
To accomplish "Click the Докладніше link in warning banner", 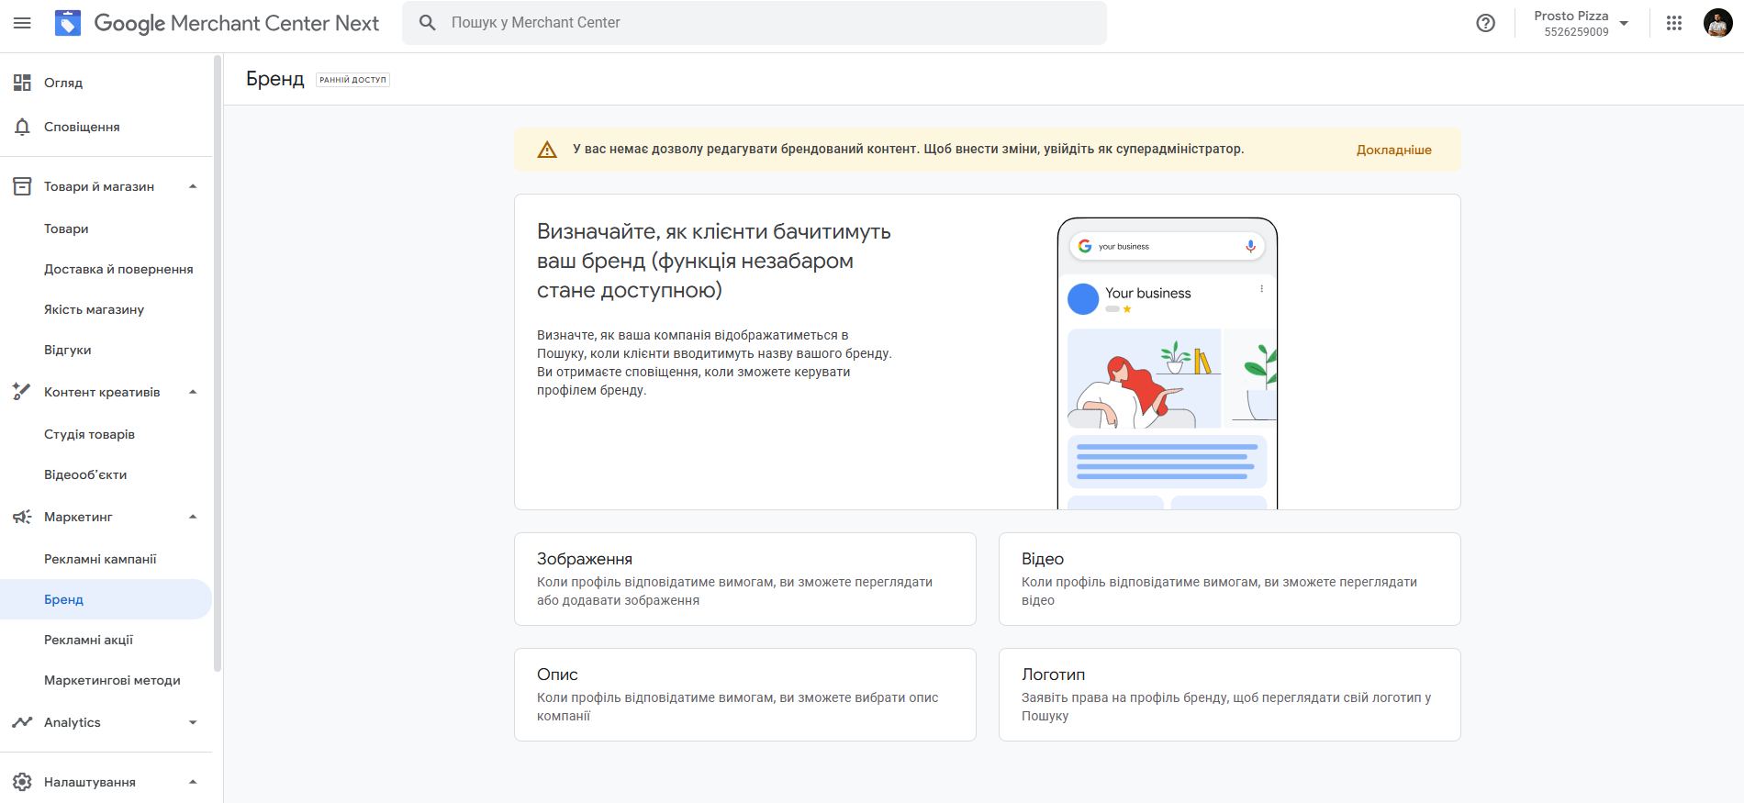I will point(1393,150).
